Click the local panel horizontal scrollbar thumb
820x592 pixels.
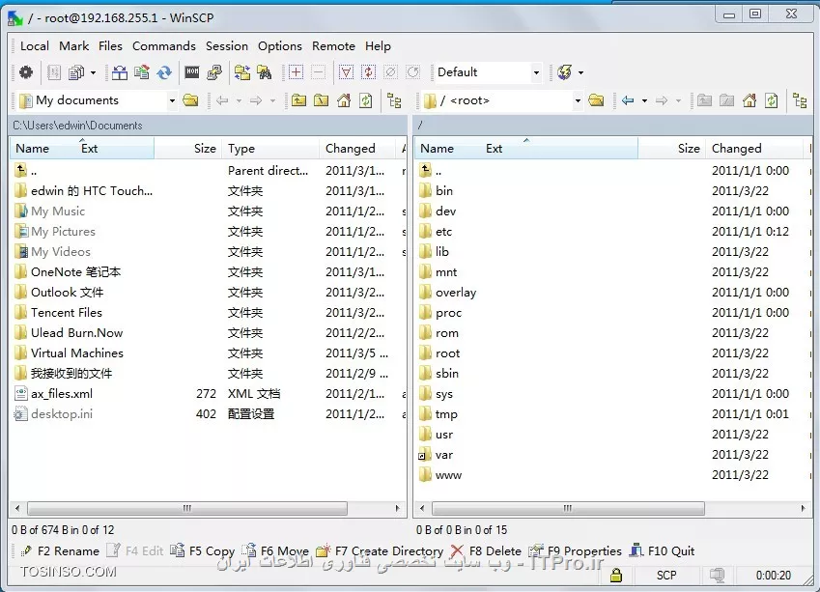tap(187, 508)
